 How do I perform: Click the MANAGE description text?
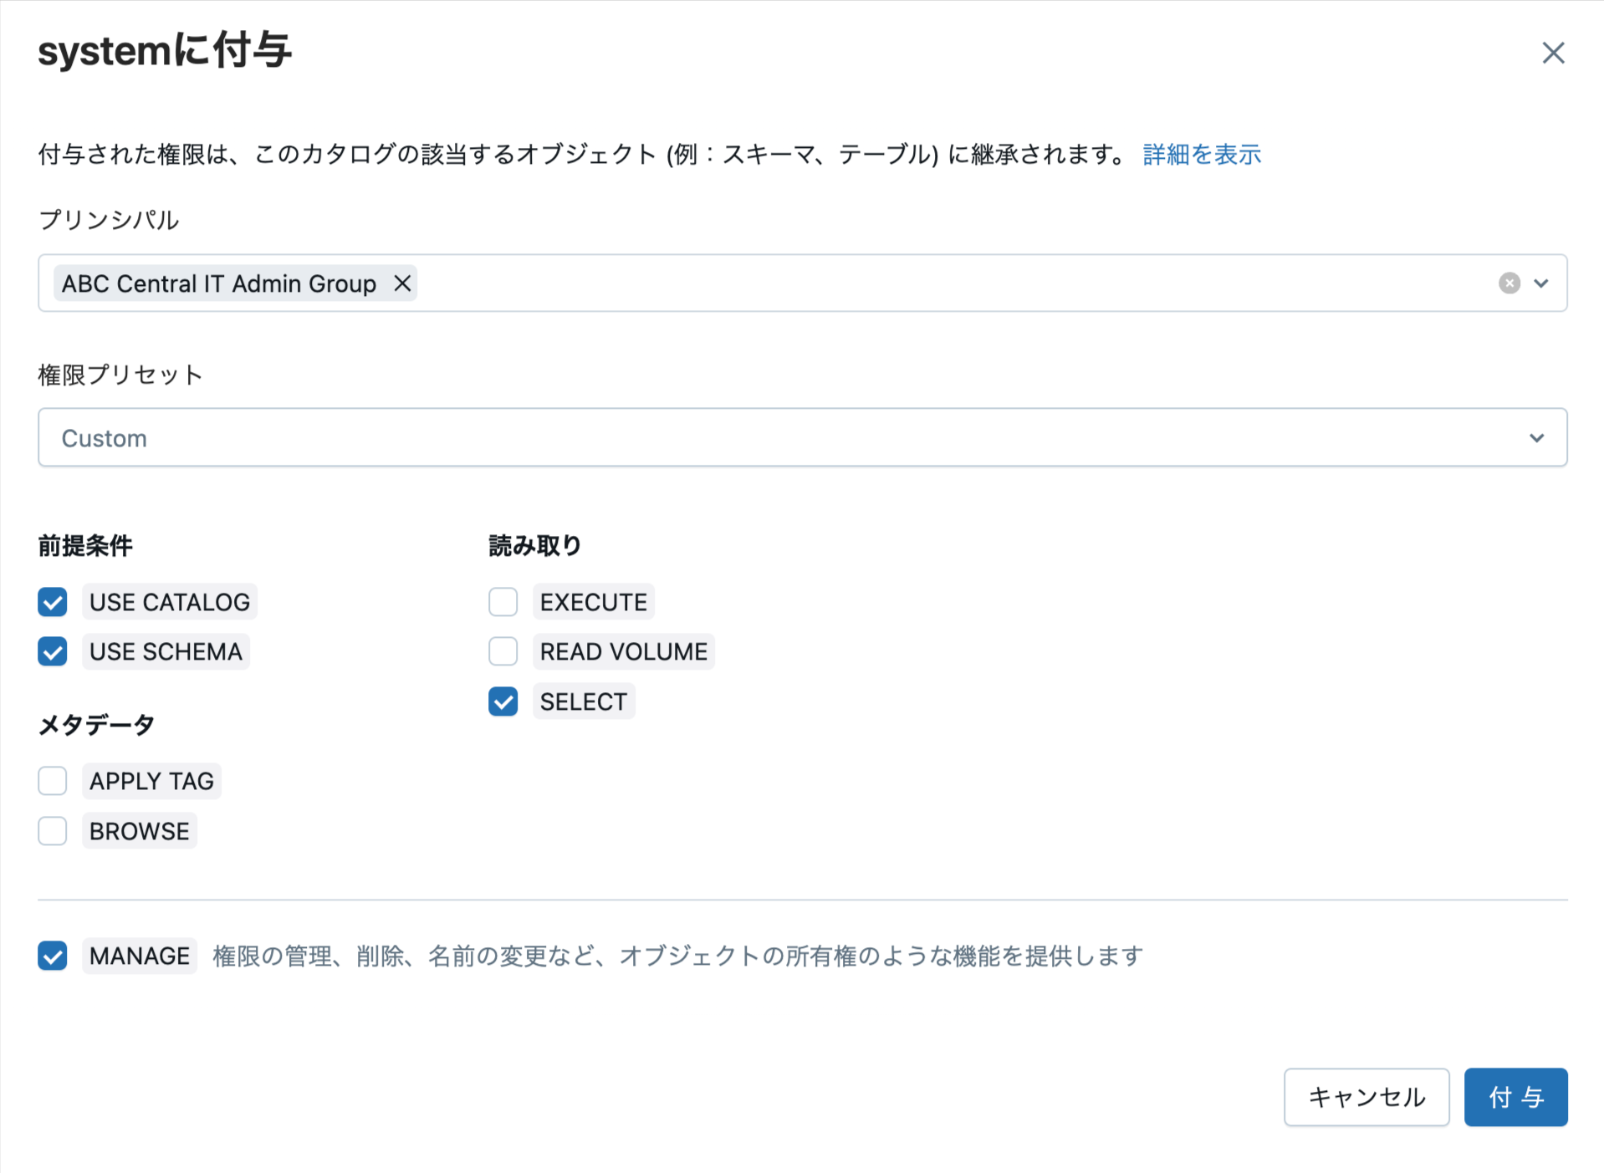[x=677, y=956]
